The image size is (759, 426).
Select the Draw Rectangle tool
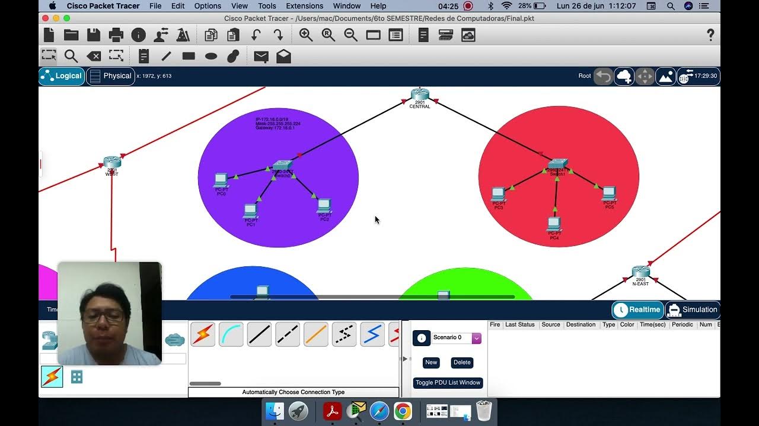(189, 56)
